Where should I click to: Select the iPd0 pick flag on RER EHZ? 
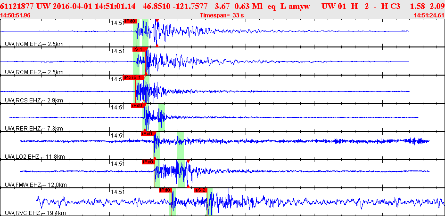click(x=138, y=106)
